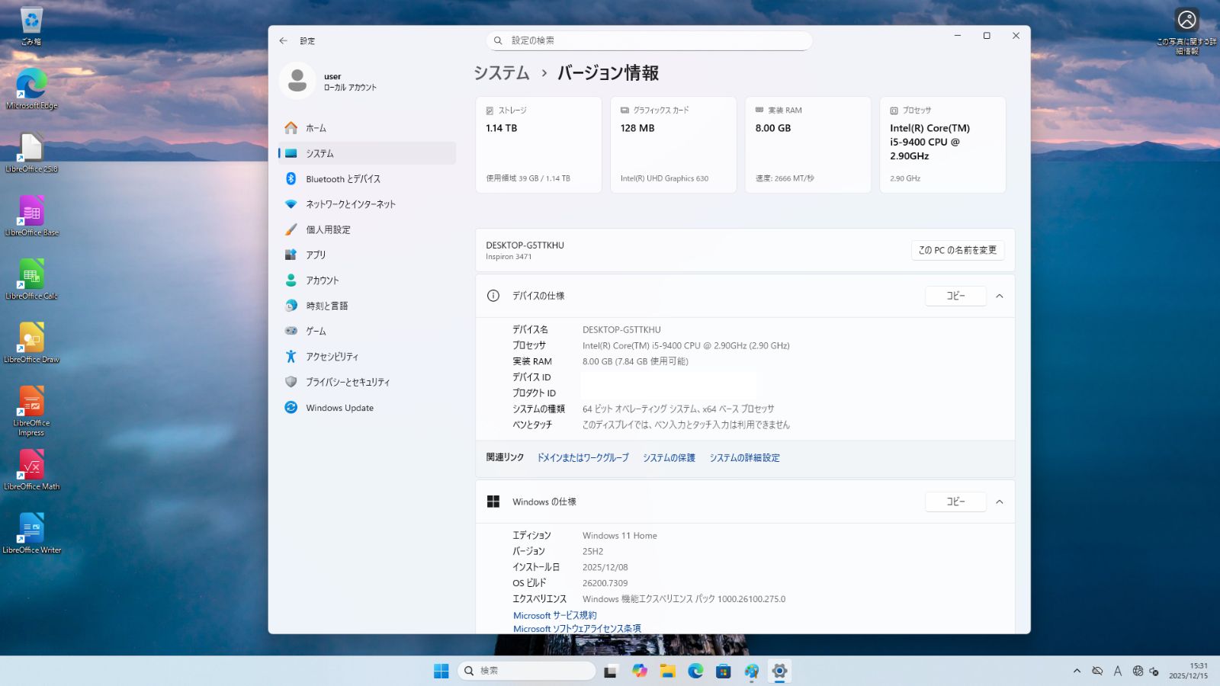Select the IME input indicator "A"
The image size is (1220, 686).
pos(1116,671)
